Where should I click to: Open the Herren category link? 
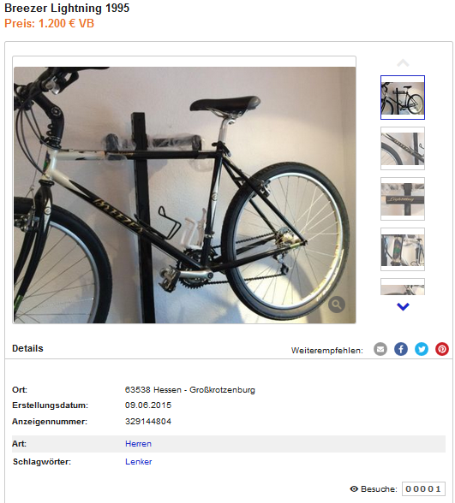click(138, 444)
